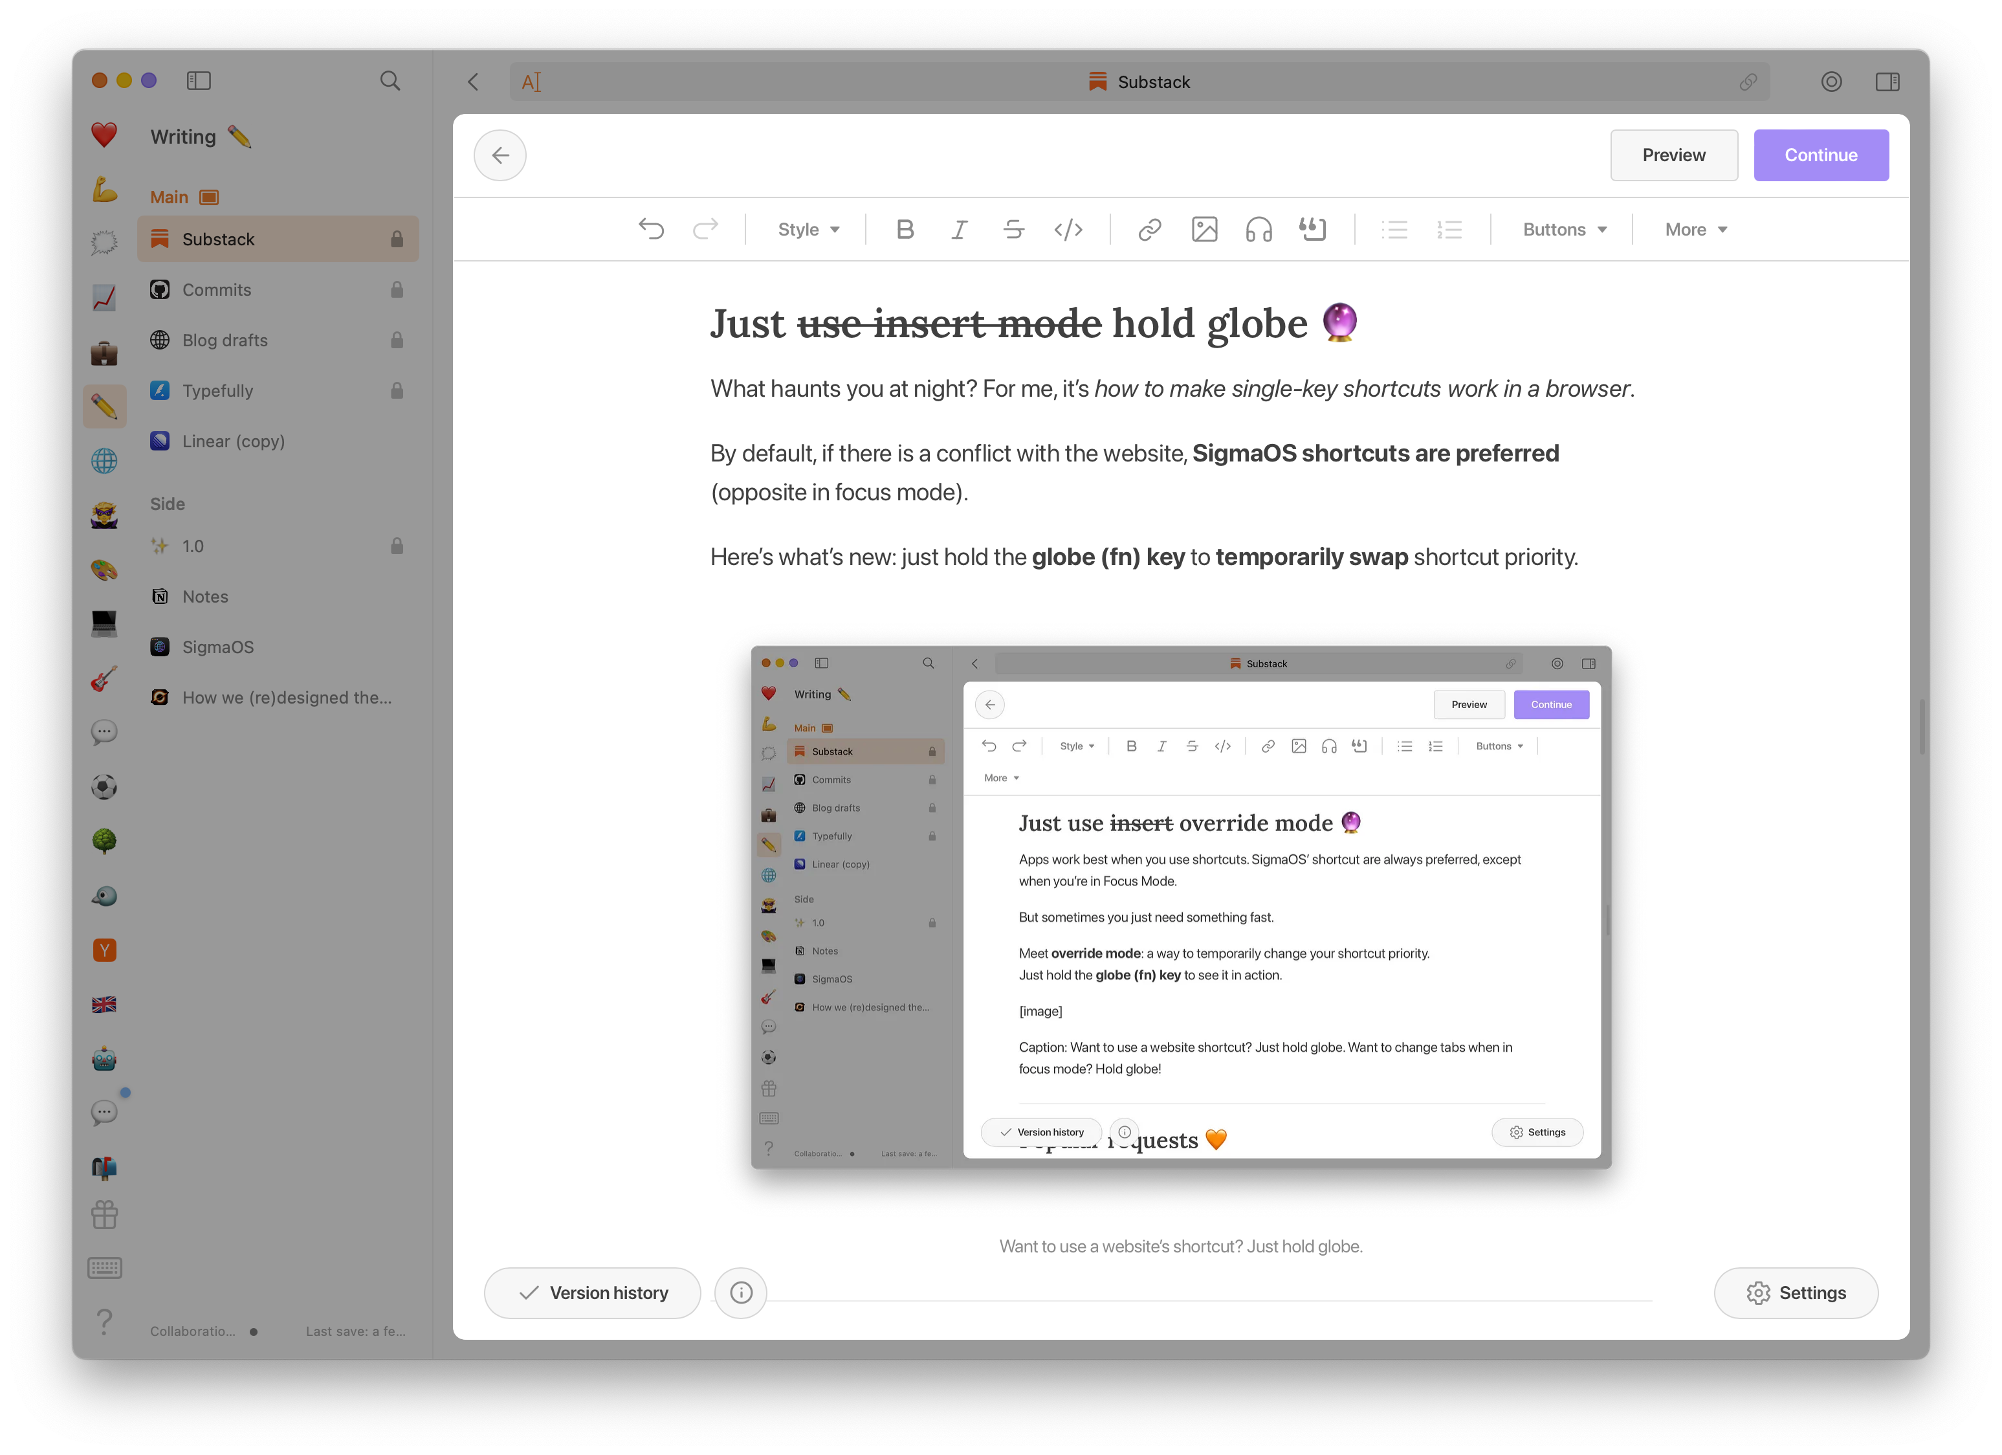Undo the last edit
The image size is (2002, 1455).
(x=652, y=230)
